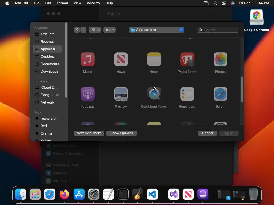Open the Help menu
Image resolution: width=274 pixels, height=205 pixels.
pos(109,3)
